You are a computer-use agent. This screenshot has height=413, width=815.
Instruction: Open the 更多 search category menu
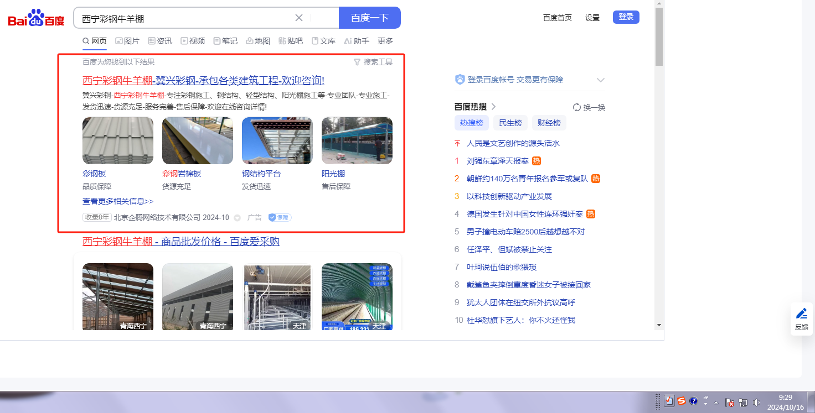[x=385, y=41]
